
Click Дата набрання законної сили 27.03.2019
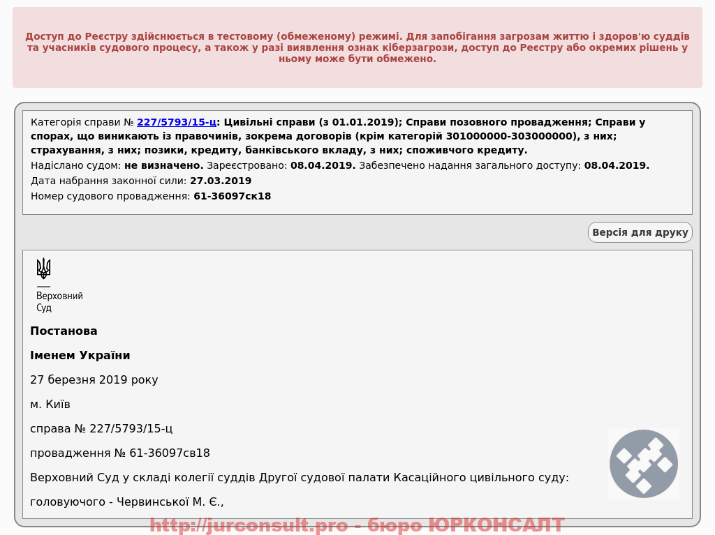141,181
